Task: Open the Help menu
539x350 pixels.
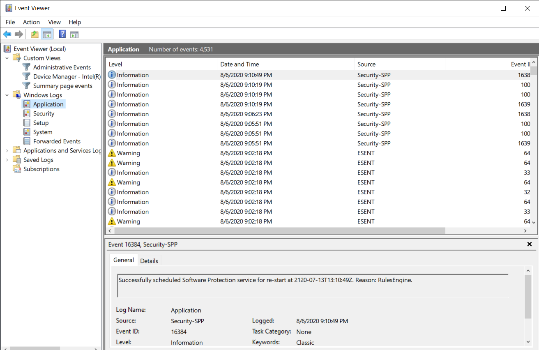Action: click(75, 22)
